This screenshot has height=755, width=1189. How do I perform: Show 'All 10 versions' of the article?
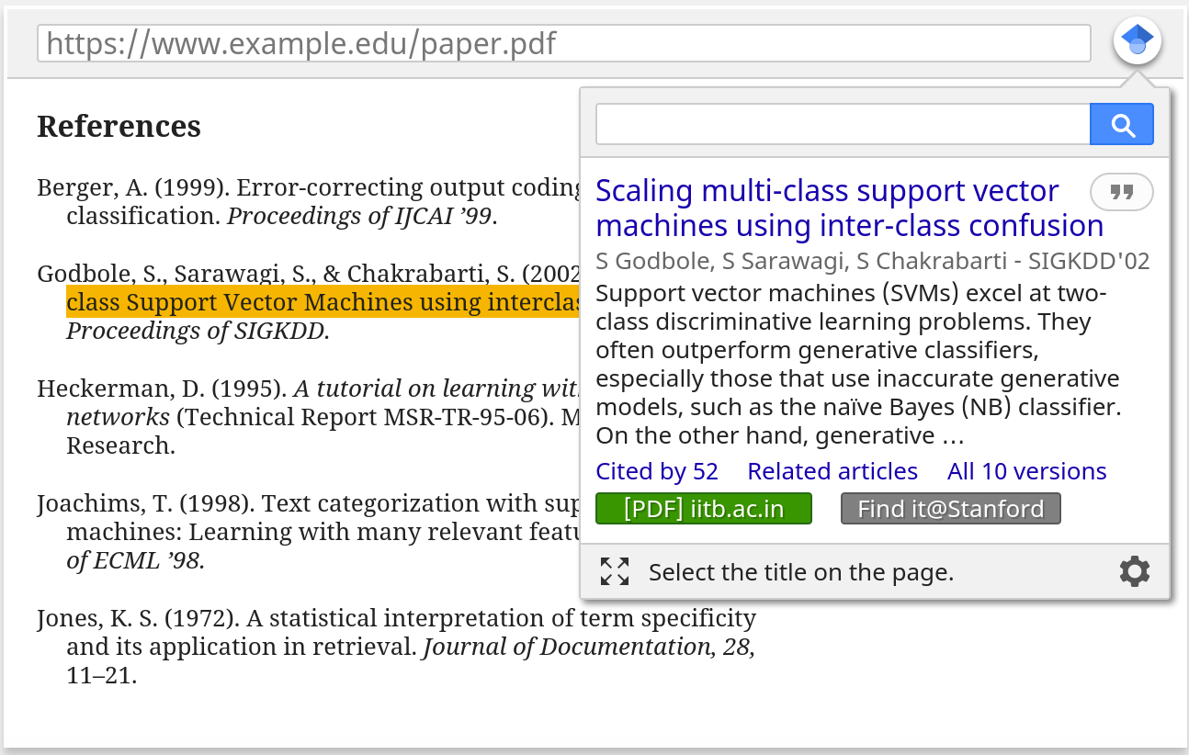tap(1026, 471)
